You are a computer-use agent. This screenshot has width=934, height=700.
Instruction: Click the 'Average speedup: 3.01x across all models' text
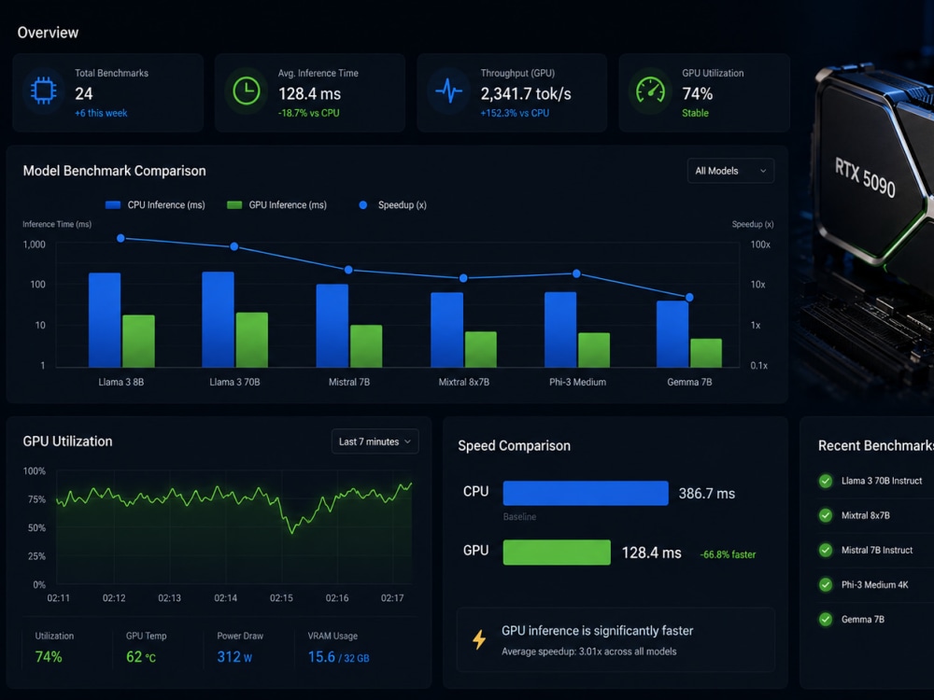pyautogui.click(x=589, y=651)
